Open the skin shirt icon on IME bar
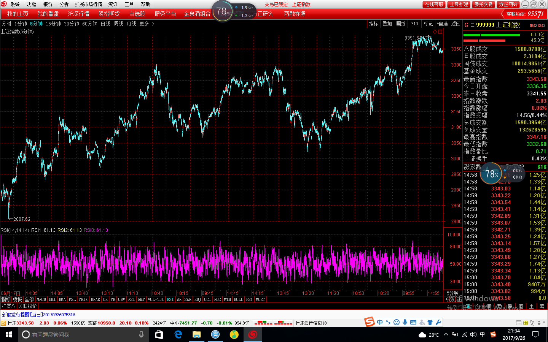The width and height of the screenshot is (548, 342). [x=430, y=322]
